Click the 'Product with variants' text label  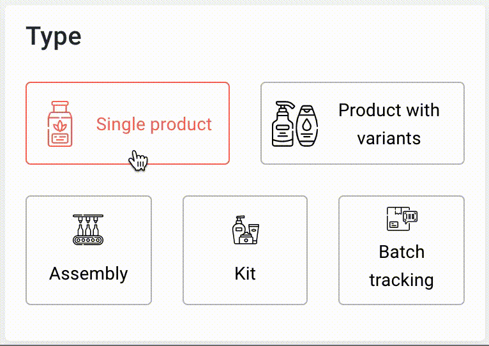click(x=389, y=124)
